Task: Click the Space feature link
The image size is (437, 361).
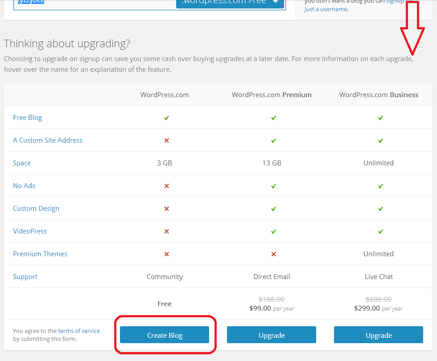Action: [x=22, y=163]
